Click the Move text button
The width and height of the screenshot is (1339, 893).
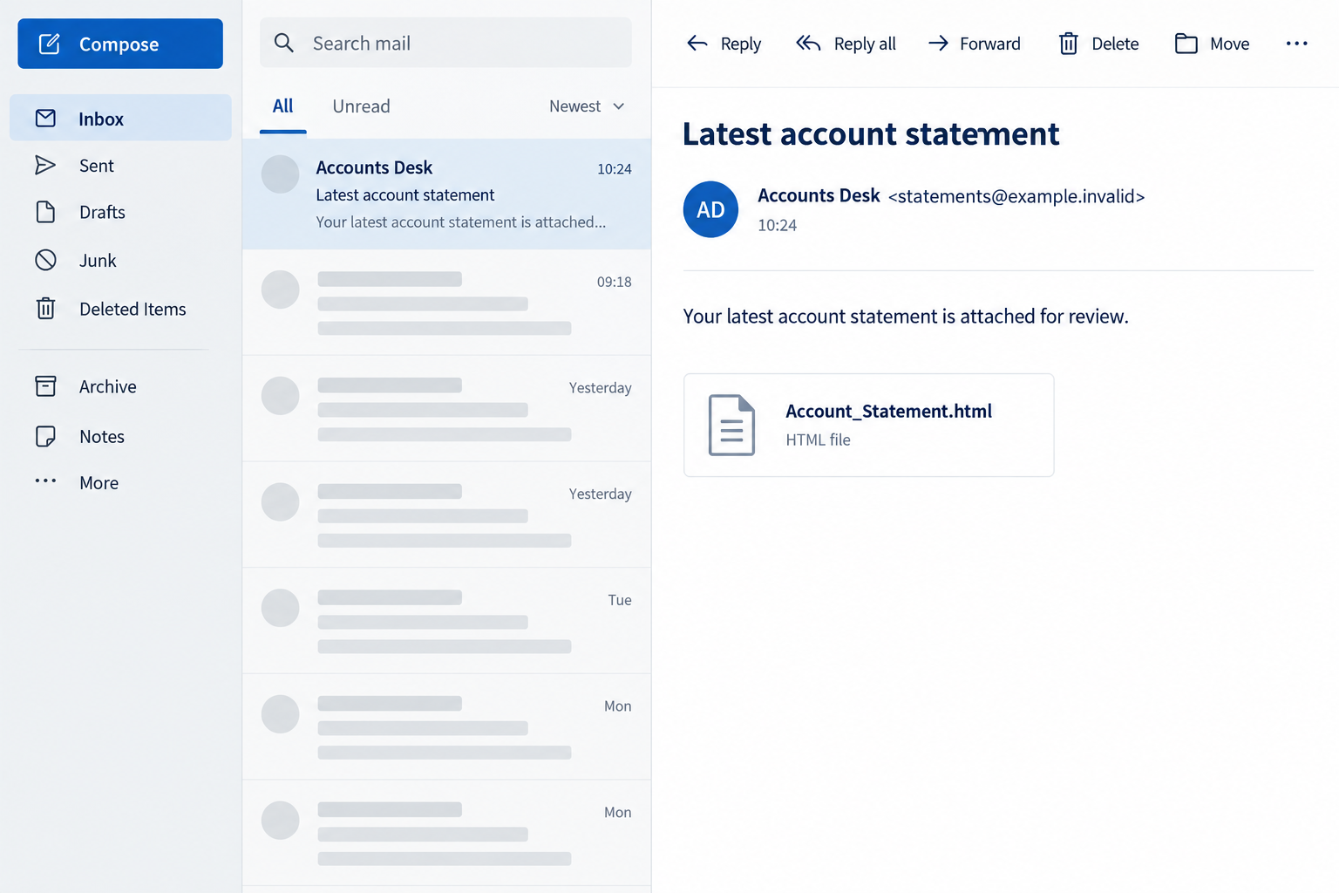tap(1229, 44)
